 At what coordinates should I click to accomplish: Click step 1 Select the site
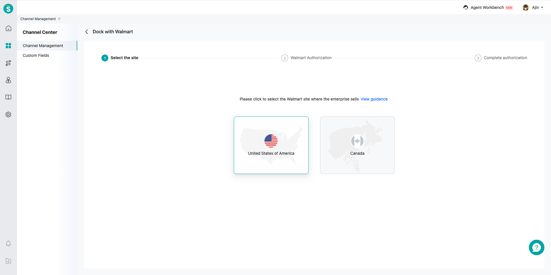[x=120, y=58]
